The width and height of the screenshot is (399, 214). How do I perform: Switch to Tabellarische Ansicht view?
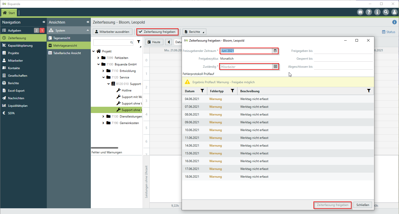click(x=67, y=53)
